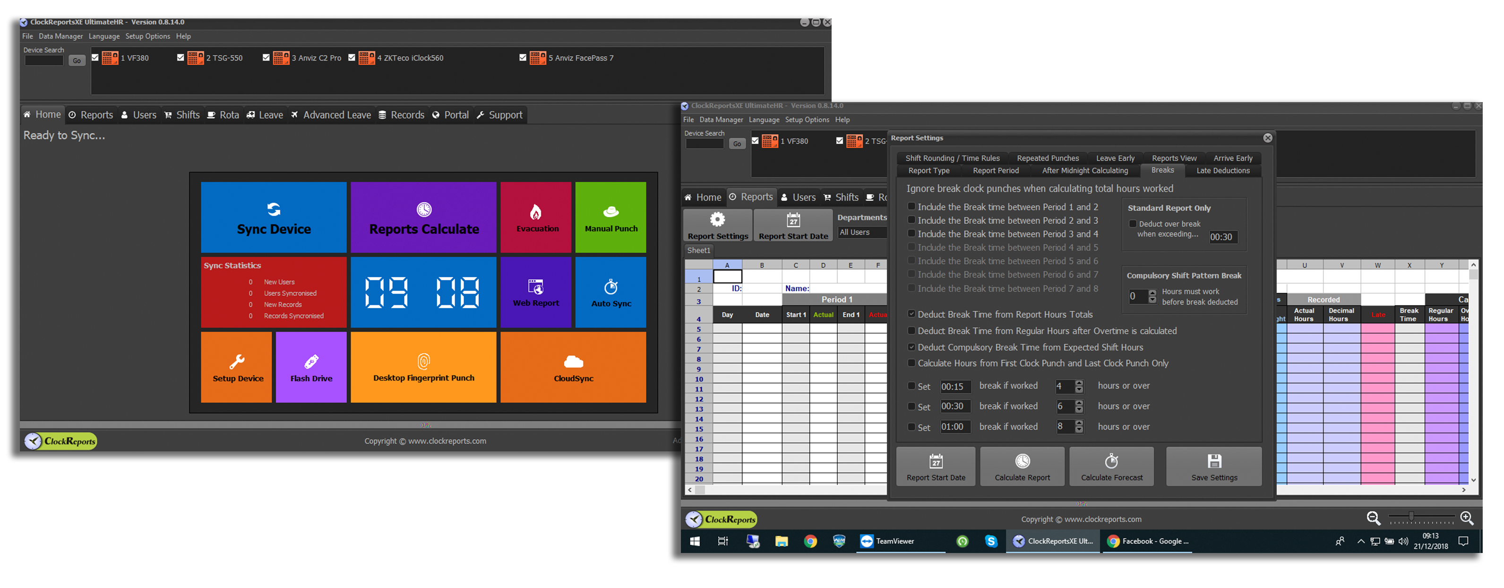This screenshot has width=1504, height=588.
Task: Uncheck Deduct Break Time from Report Hours Totals
Action: (911, 314)
